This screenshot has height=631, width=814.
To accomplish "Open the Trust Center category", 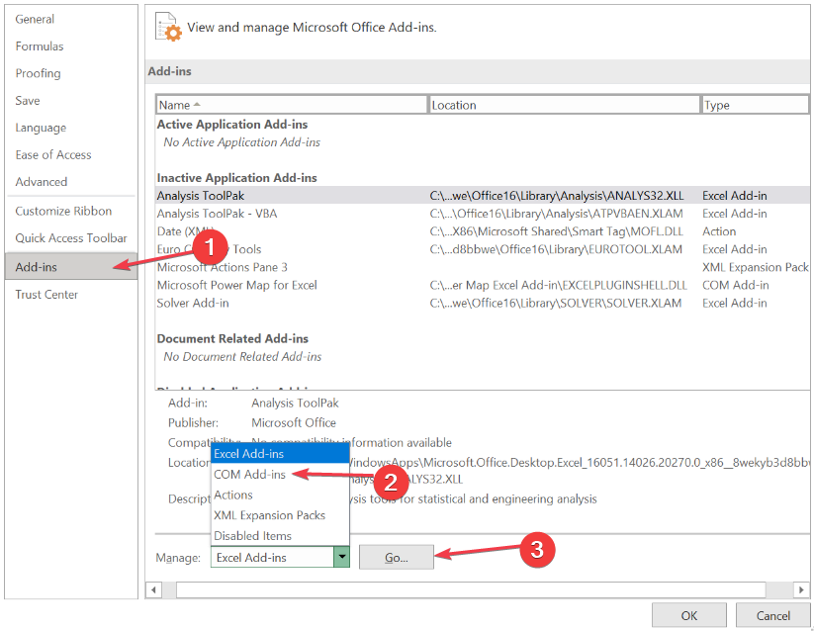I will pyautogui.click(x=46, y=294).
